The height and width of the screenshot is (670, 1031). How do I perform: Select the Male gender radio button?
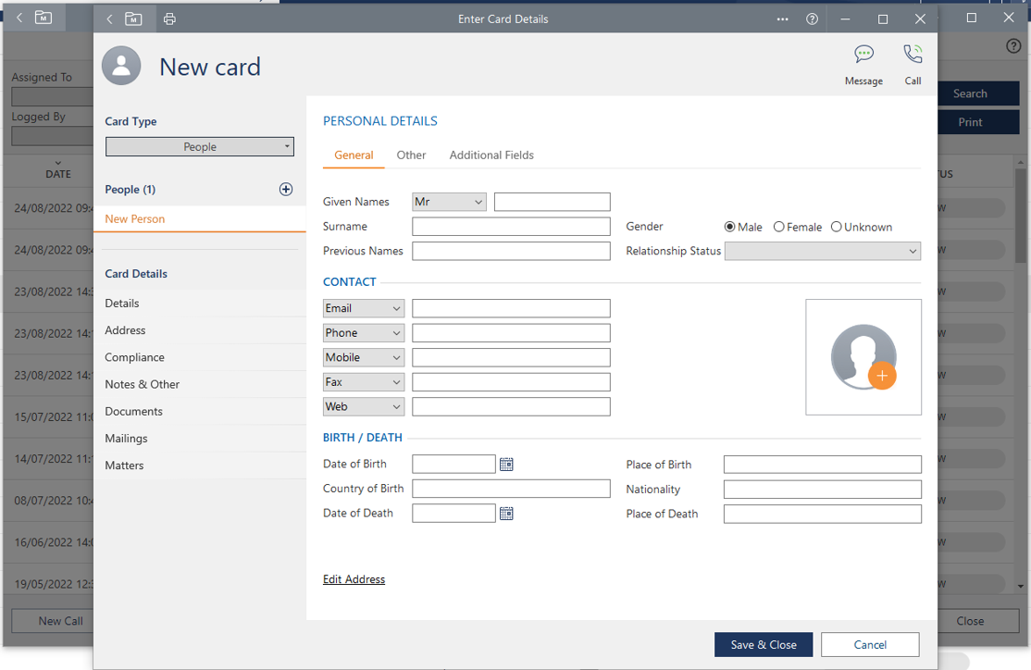(x=730, y=227)
